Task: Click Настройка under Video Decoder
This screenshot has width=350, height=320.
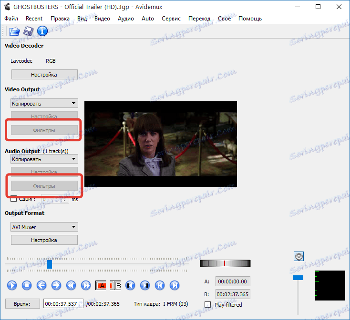Action: pos(44,75)
